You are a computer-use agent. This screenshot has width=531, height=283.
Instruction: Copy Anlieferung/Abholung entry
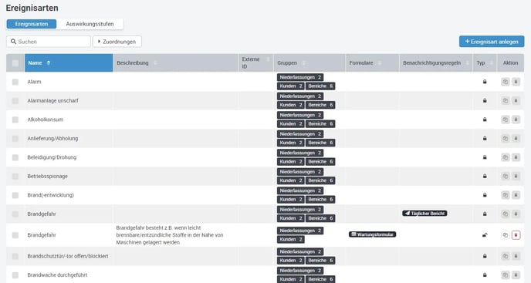(x=505, y=139)
